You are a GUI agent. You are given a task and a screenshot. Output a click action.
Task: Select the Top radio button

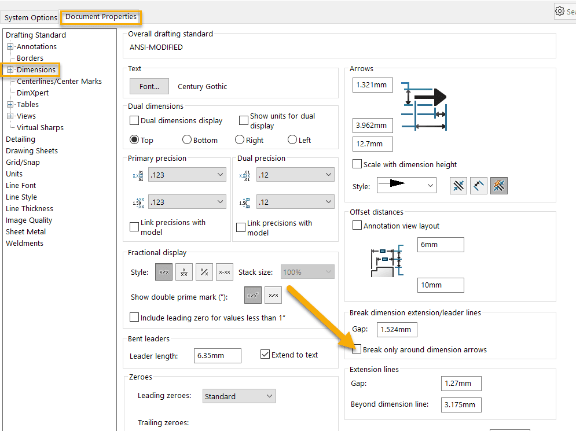click(x=134, y=139)
